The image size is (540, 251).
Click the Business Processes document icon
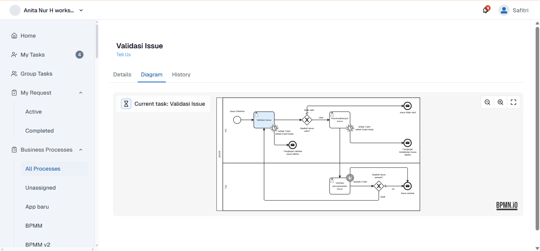coord(13,150)
